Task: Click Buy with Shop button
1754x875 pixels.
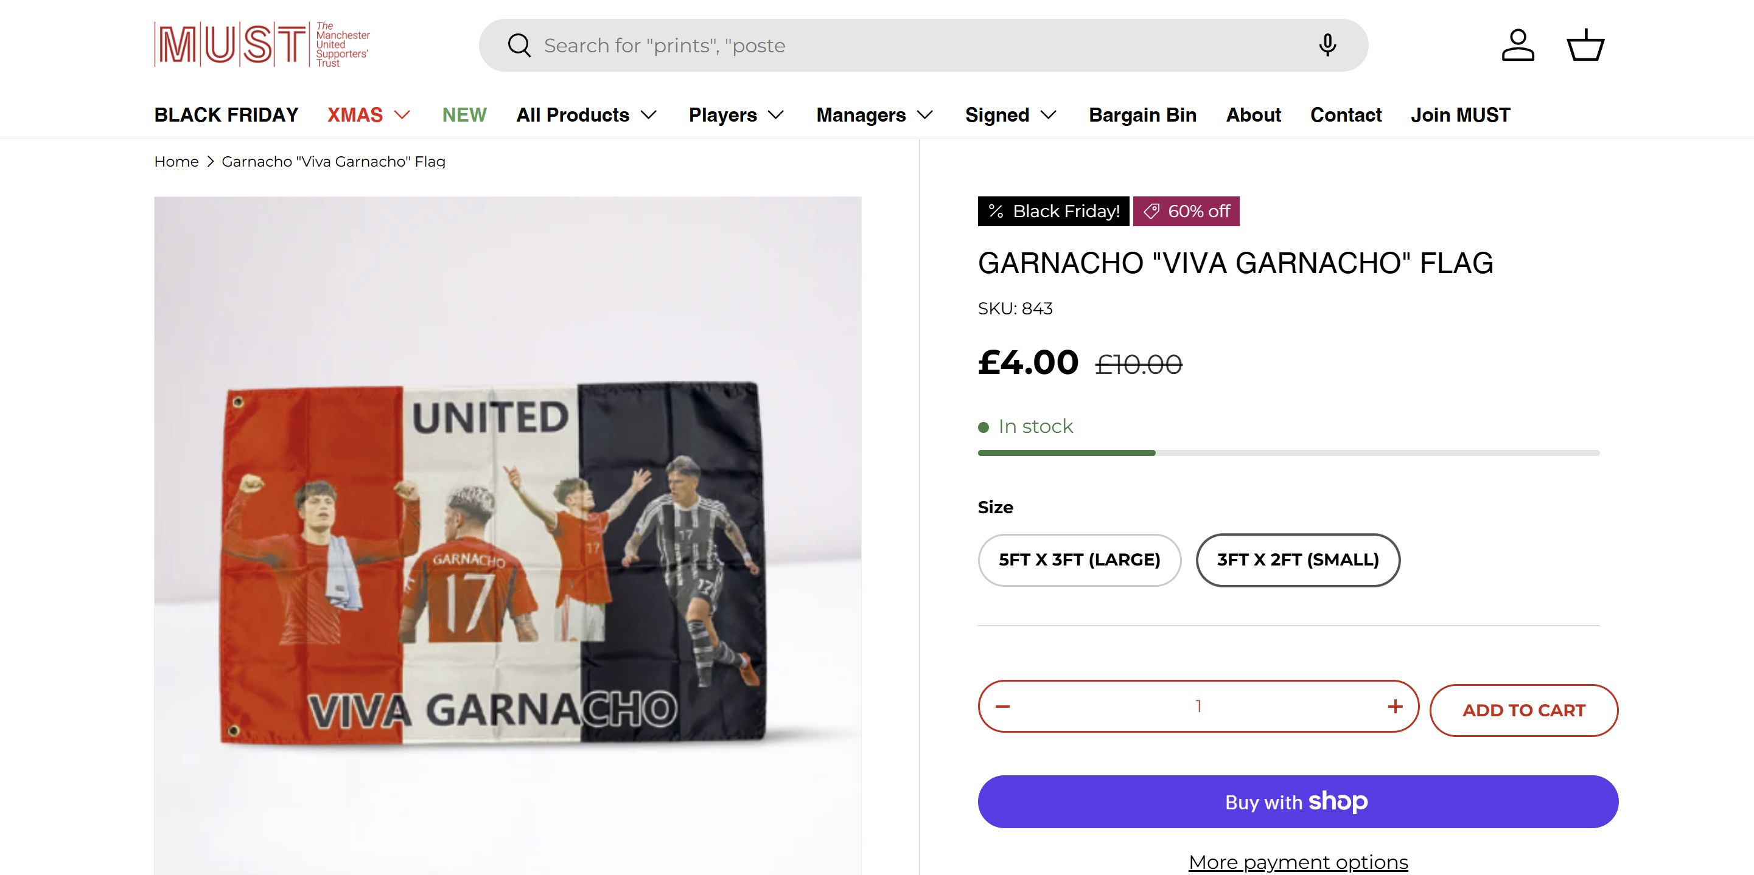Action: 1298,801
